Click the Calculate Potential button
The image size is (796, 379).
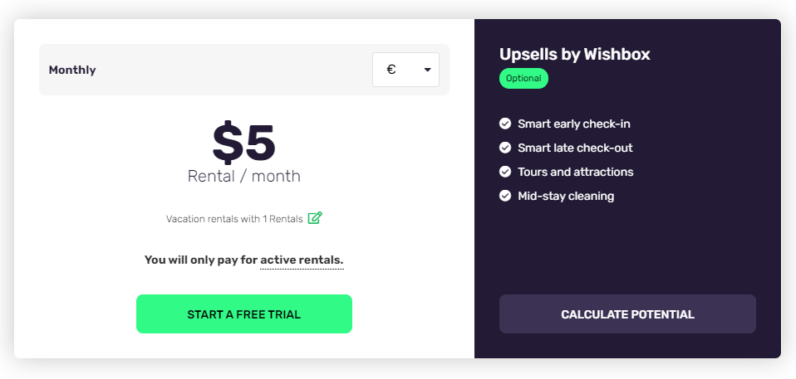click(x=627, y=313)
